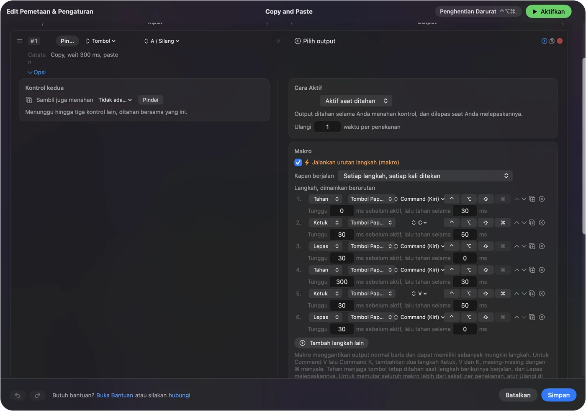Open the Kapan berjalan dropdown
Screen dimensions: 586x411
point(425,176)
